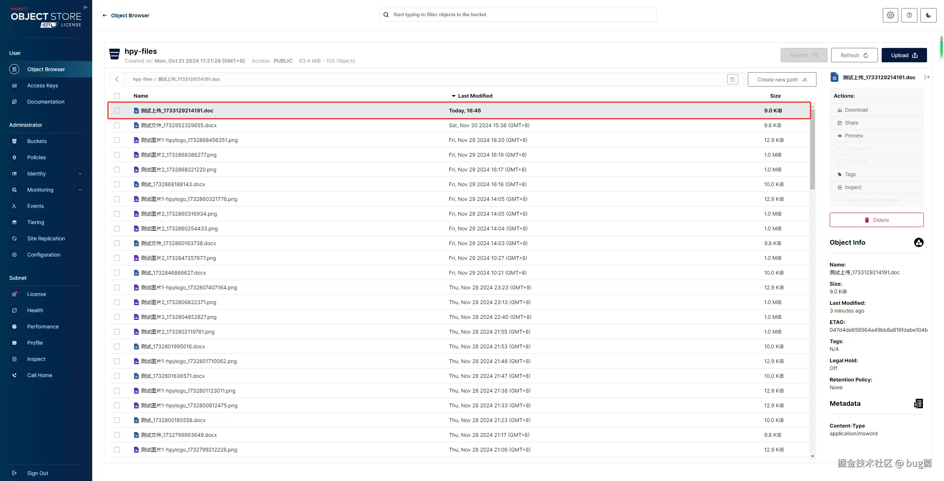Screen dimensions: 944x481
Task: Tick the select-all header checkbox
Action: pyautogui.click(x=117, y=96)
